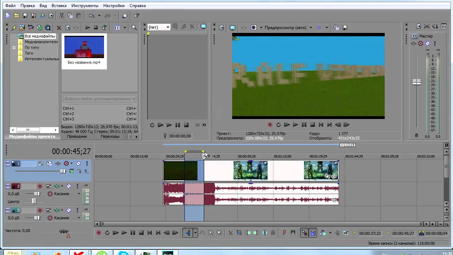Save the project with the first floppy disk icon
This screenshot has height=255, width=453.
click(25, 16)
